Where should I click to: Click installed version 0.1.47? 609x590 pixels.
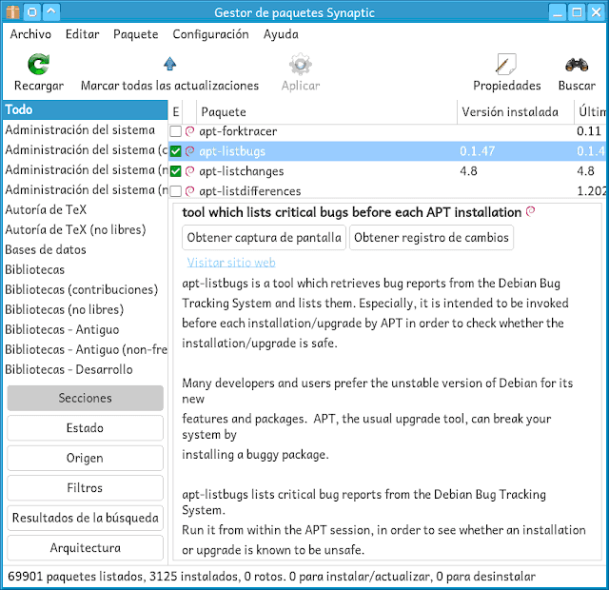coord(477,150)
